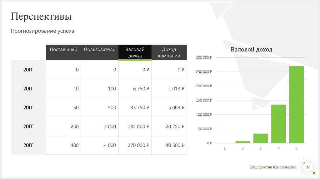Click the tallest green bar in chart
320x179 pixels.
tap(296, 104)
